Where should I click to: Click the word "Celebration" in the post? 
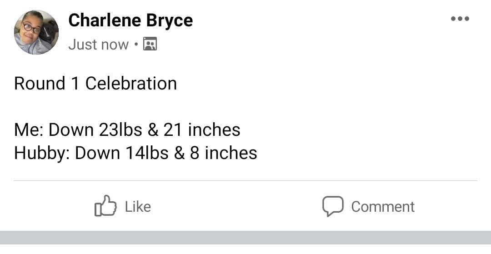coord(131,84)
